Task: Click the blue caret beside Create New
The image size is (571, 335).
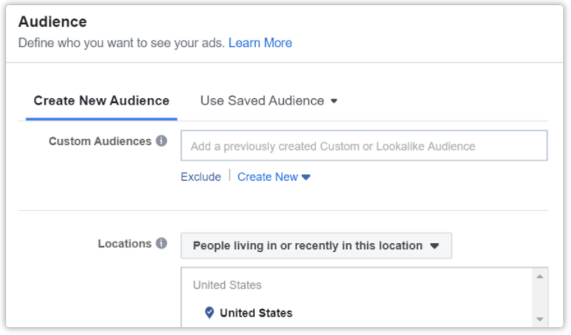Action: [306, 178]
